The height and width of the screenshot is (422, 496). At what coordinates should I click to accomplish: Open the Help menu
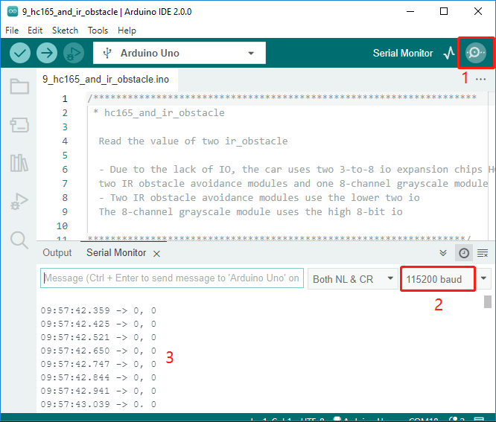click(x=127, y=31)
